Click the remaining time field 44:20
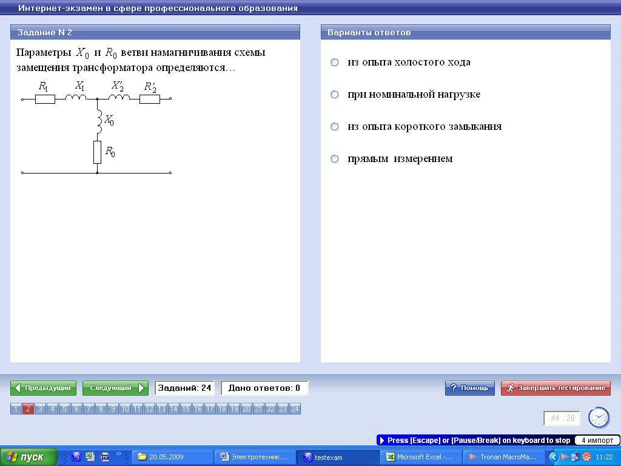The width and height of the screenshot is (621, 466). (x=562, y=419)
